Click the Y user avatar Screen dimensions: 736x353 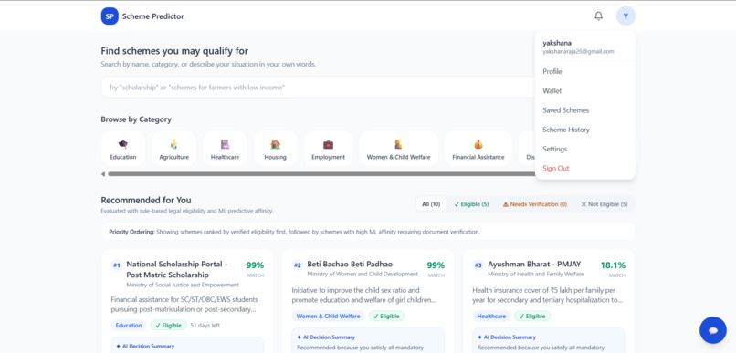626,16
